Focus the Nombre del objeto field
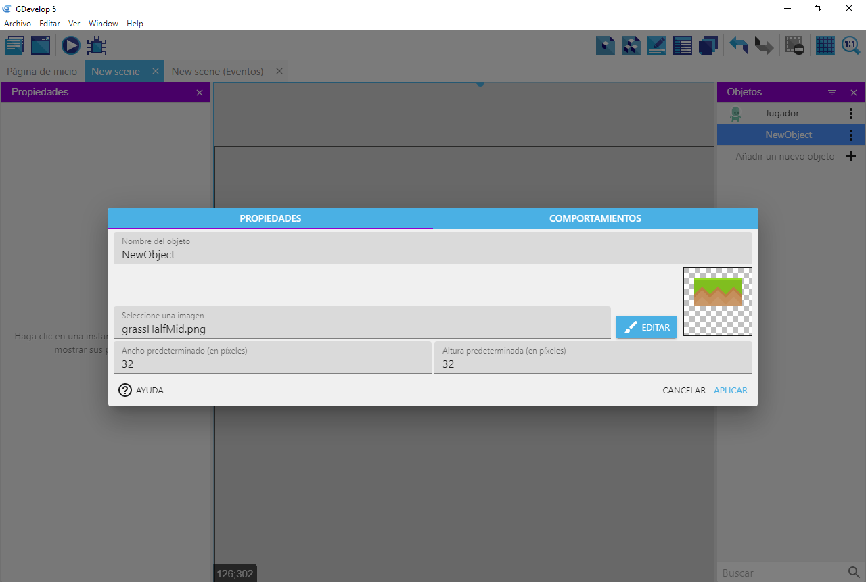 [433, 255]
